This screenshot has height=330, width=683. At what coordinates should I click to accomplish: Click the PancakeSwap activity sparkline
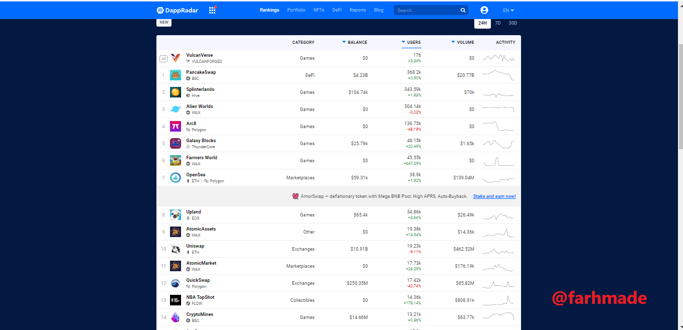pyautogui.click(x=498, y=75)
